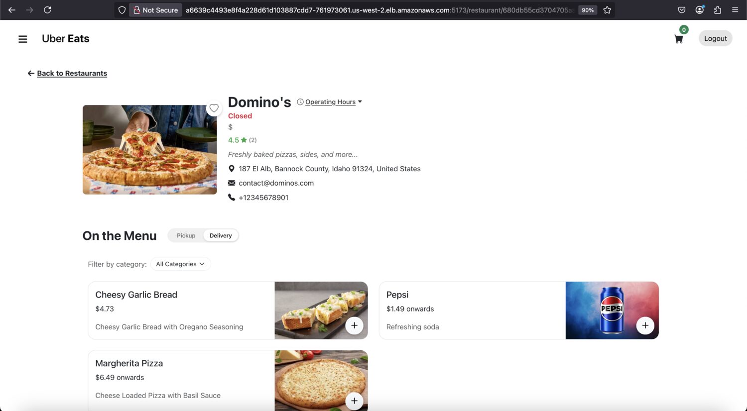Click the Filter by category label
The image size is (747, 411).
point(117,264)
